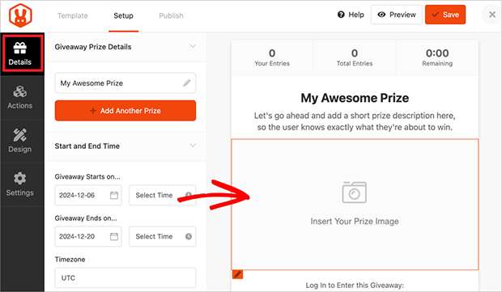Switch to the Template tab

73,15
